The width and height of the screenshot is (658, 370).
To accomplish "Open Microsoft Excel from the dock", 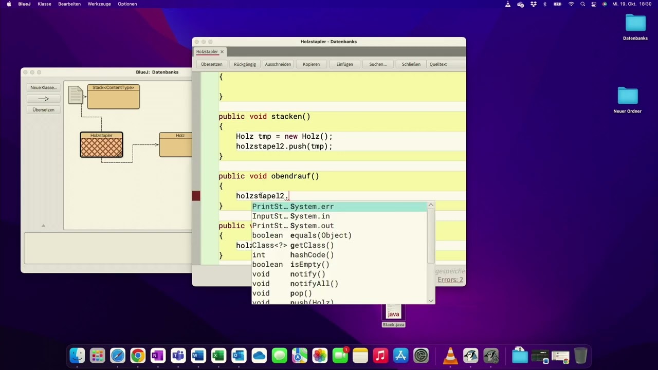I will (x=218, y=355).
